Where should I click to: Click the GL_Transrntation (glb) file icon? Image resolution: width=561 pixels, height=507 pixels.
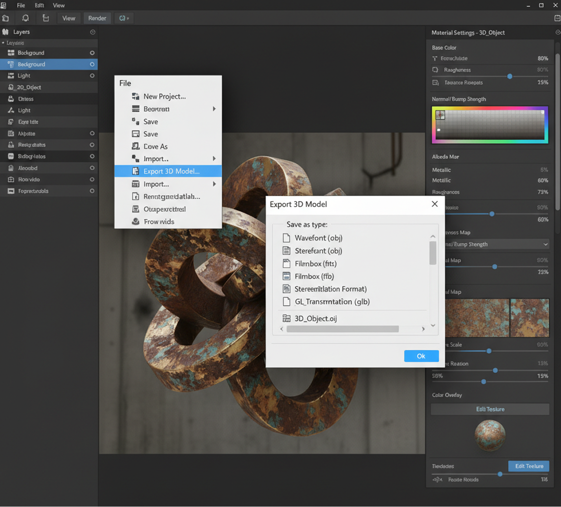coord(287,302)
